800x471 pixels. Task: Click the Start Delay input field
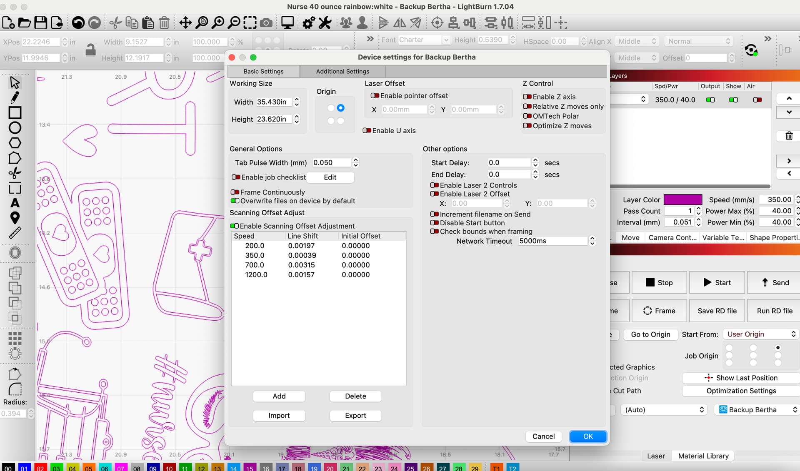pos(509,162)
